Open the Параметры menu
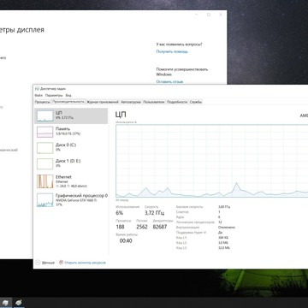Viewport: 308px width, 308px height. [54, 95]
